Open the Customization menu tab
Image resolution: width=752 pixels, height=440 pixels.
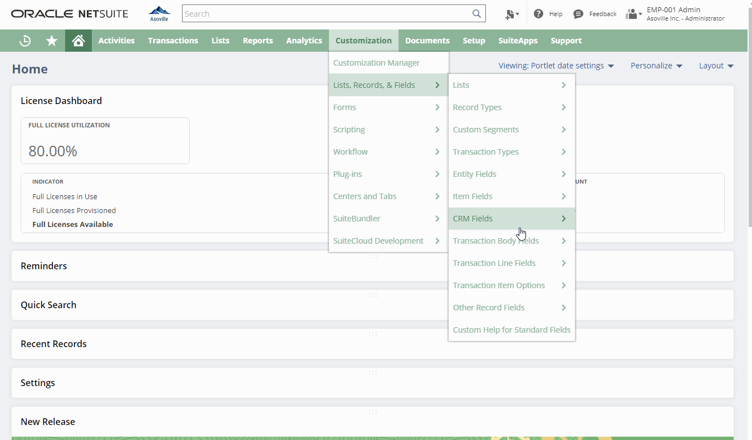tap(363, 41)
